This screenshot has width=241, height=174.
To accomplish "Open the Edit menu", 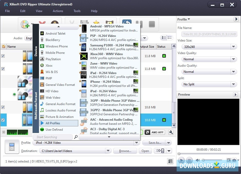I will coord(23,11).
